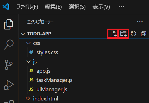Click the JS icon beside uiManager.js
Viewport: 149px width, 103px height.
click(31, 89)
